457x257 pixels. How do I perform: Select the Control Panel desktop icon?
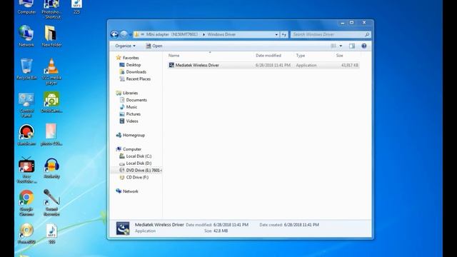point(26,105)
